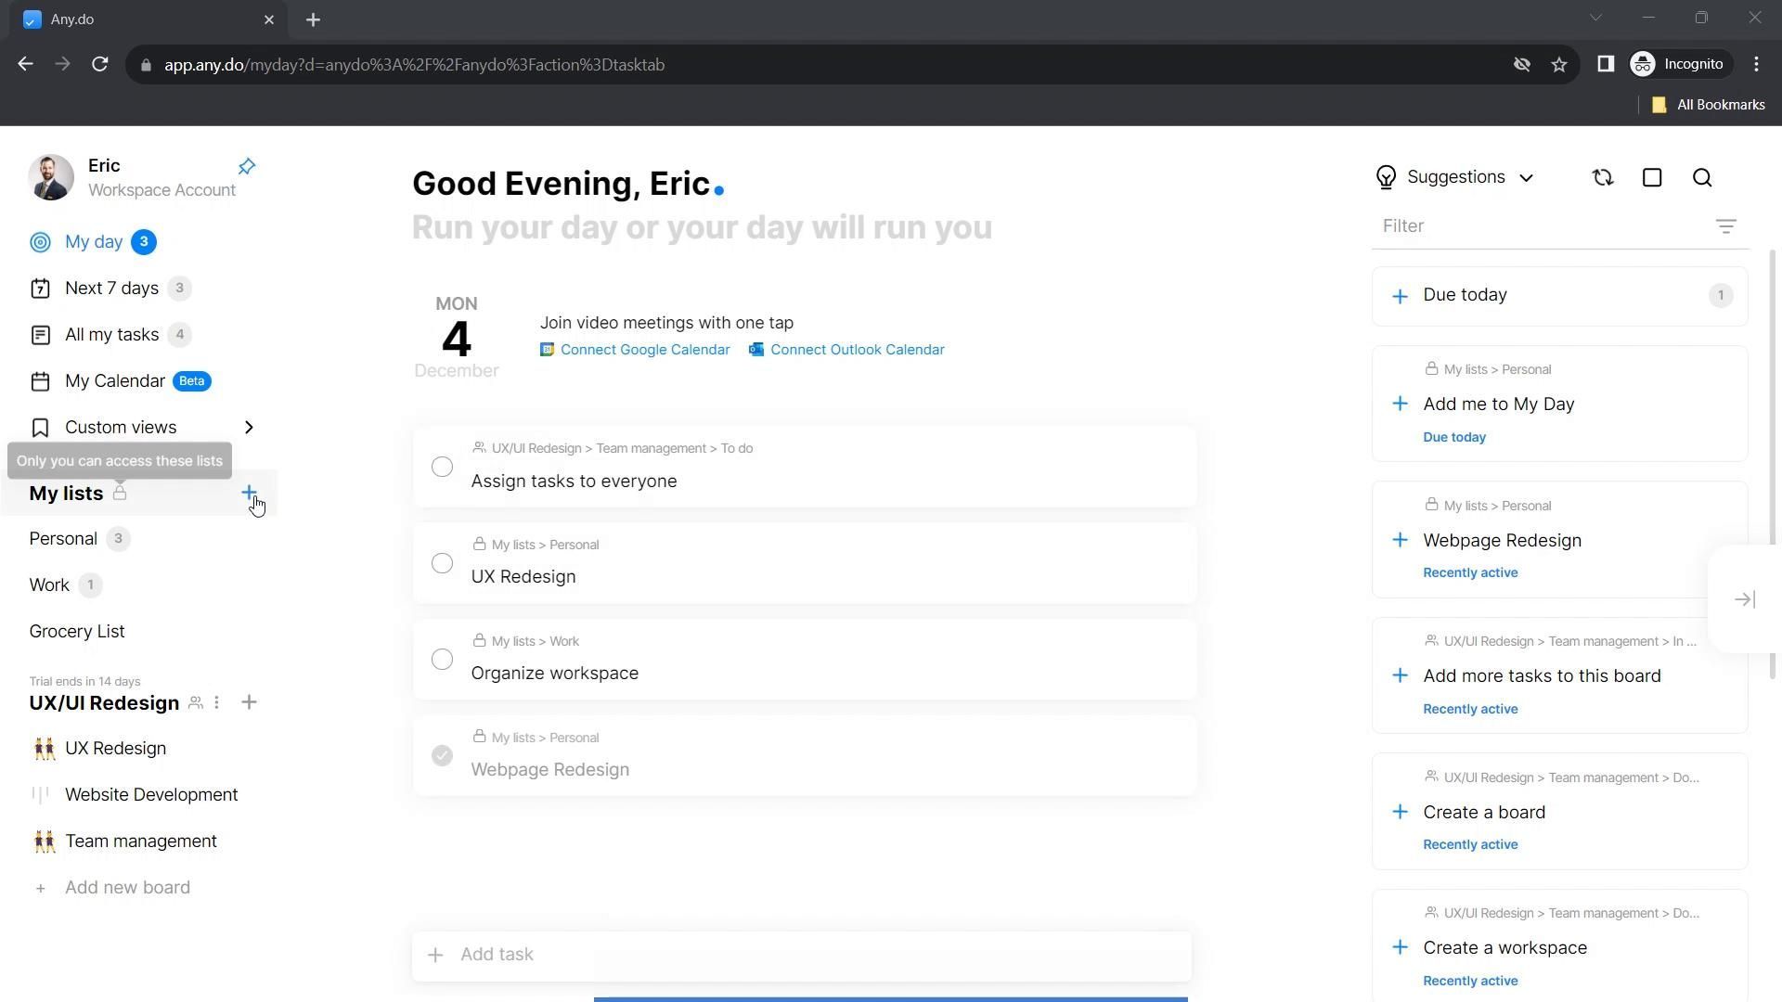Click the sync refresh icon in the suggestions panel
The width and height of the screenshot is (1782, 1002).
pyautogui.click(x=1603, y=178)
